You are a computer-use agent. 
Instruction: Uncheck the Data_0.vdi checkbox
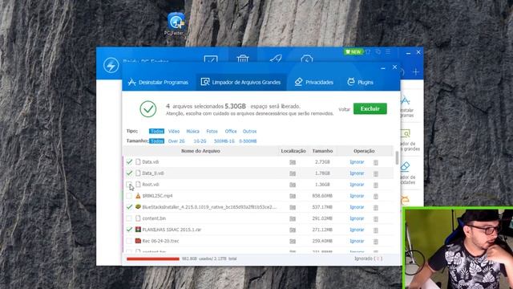pos(129,173)
